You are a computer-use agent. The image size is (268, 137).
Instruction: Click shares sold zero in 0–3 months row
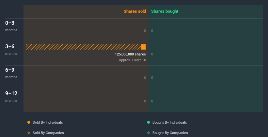click(145, 31)
